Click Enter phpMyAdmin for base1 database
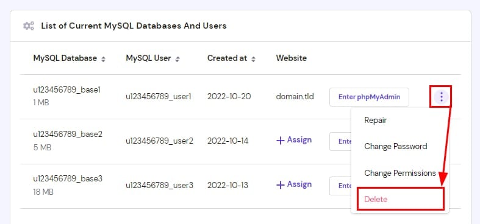 369,97
